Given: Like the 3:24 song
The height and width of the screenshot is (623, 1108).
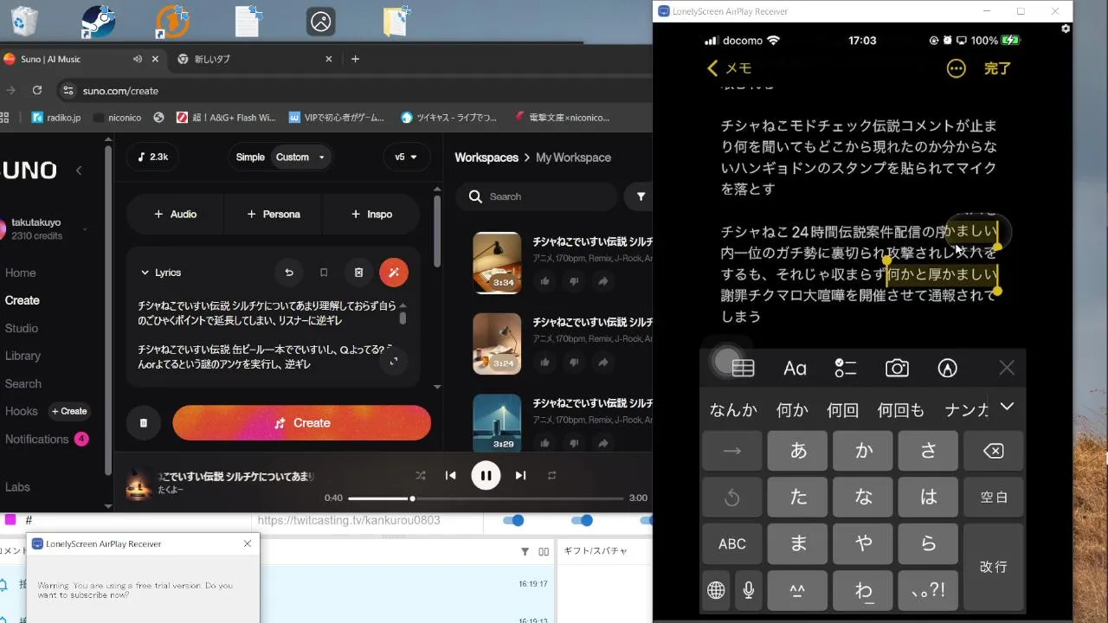Looking at the screenshot, I should (544, 363).
